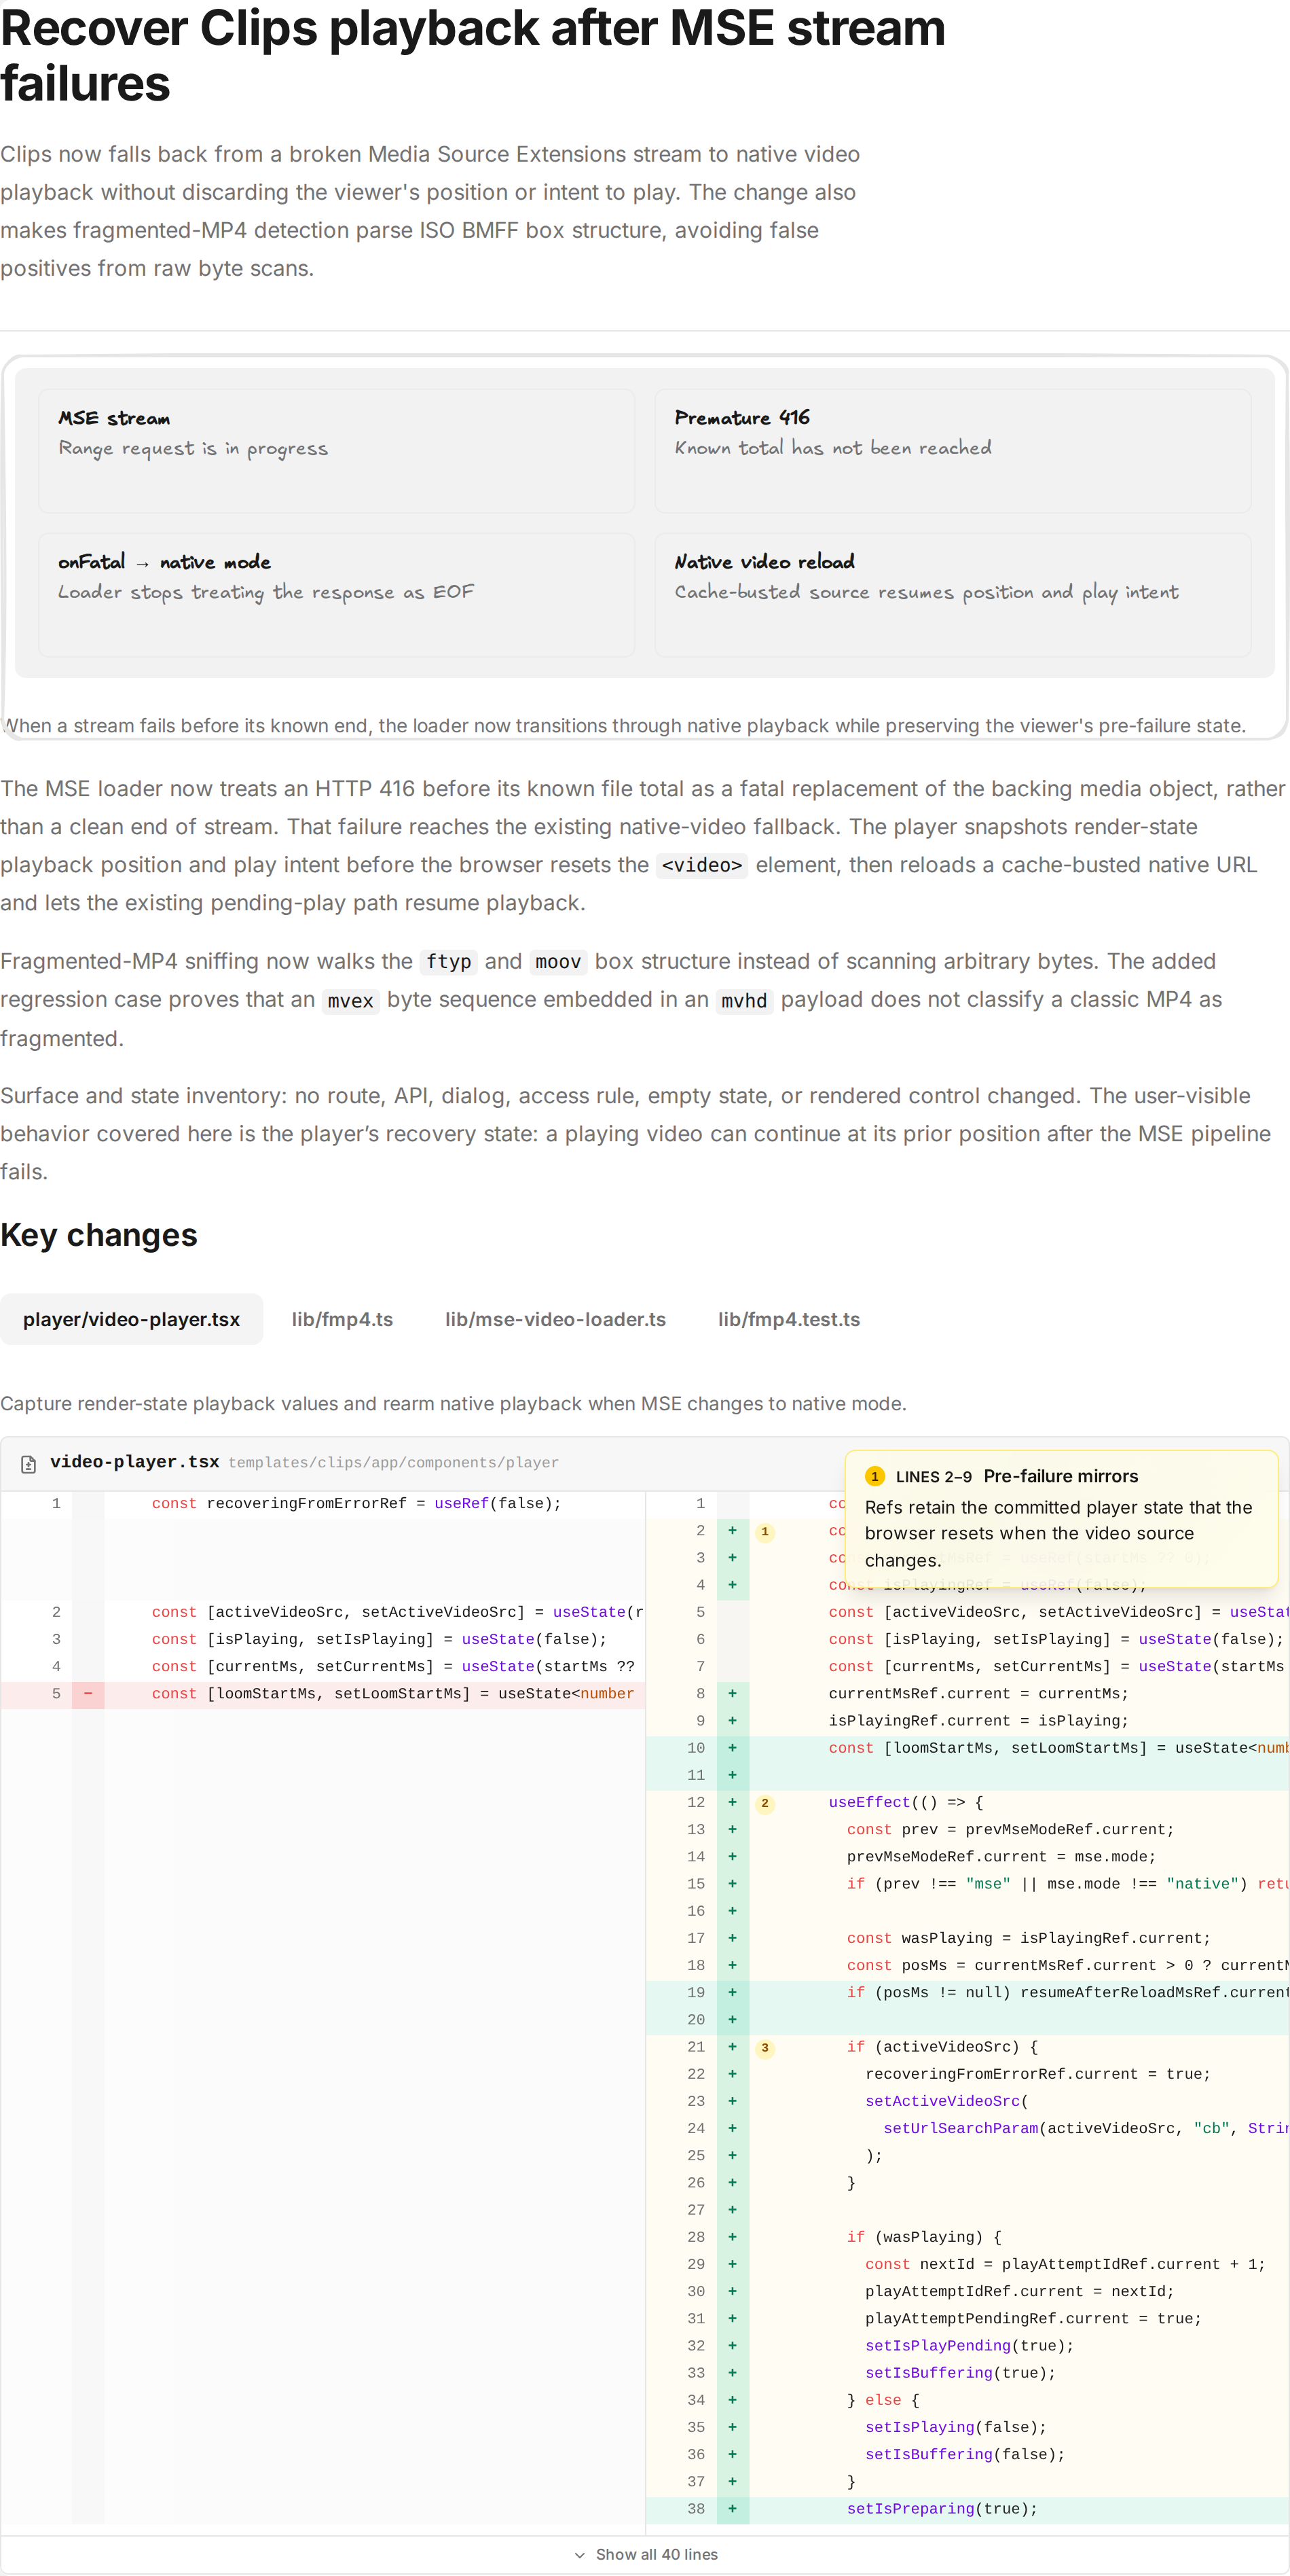The height and width of the screenshot is (2576, 1290).
Task: Select the lib/fmp4.test.ts tab
Action: point(788,1319)
